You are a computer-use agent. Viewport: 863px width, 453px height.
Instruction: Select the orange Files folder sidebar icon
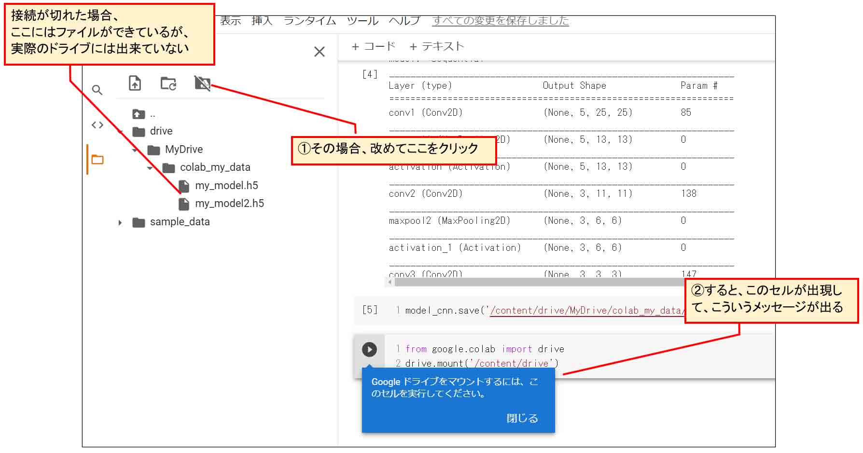(x=97, y=160)
